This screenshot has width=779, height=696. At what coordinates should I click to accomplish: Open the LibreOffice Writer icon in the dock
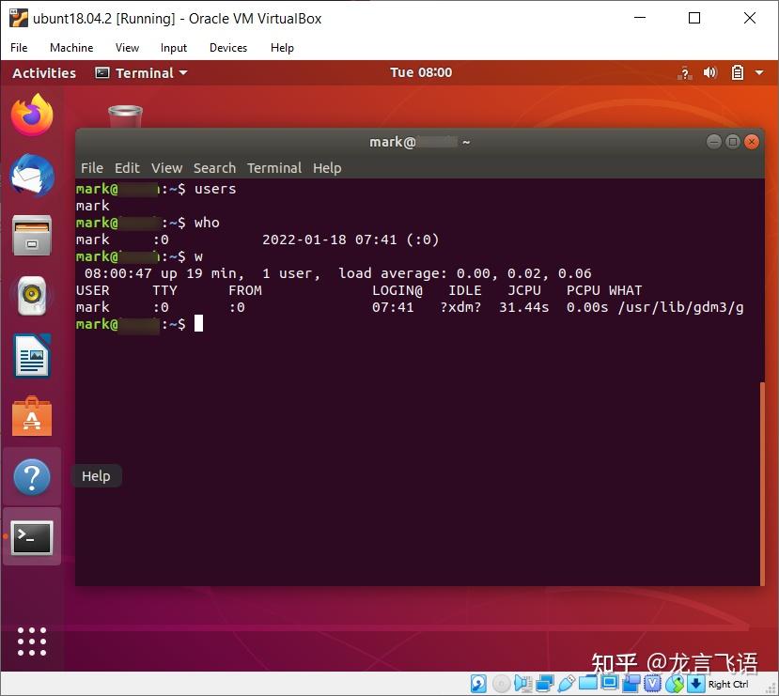pos(31,357)
